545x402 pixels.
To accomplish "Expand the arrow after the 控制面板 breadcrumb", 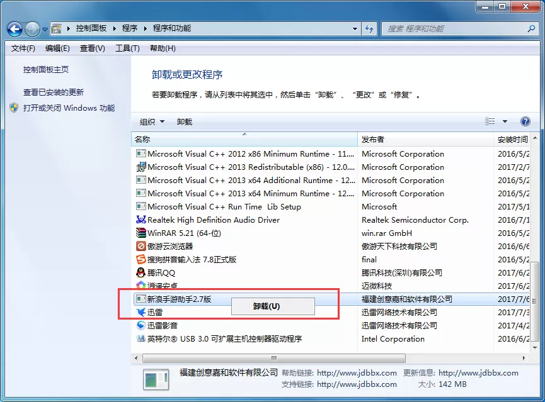I will pos(114,28).
